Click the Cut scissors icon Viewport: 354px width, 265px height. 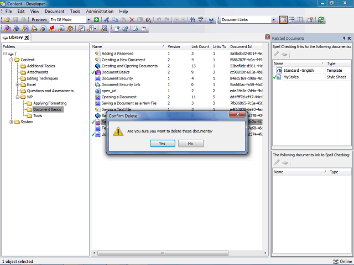click(107, 20)
